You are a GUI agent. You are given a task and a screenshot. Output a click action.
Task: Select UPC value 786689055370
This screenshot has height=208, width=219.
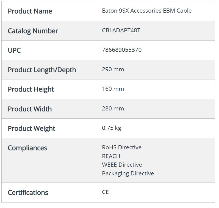point(122,50)
